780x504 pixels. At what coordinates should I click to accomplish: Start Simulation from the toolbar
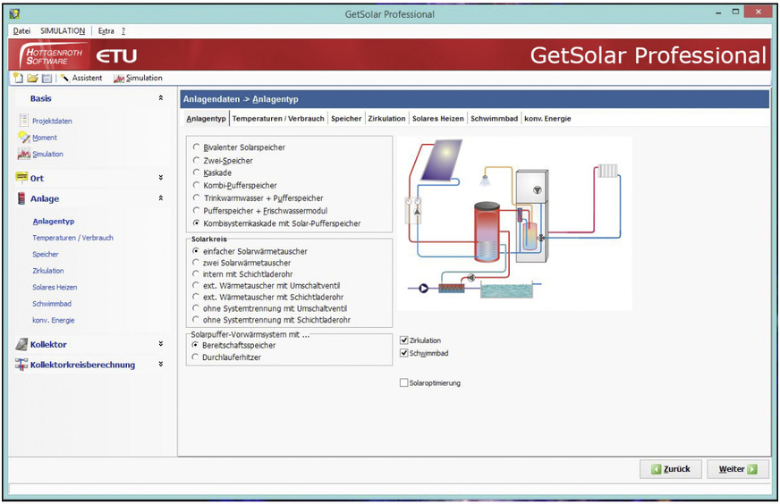pyautogui.click(x=138, y=78)
